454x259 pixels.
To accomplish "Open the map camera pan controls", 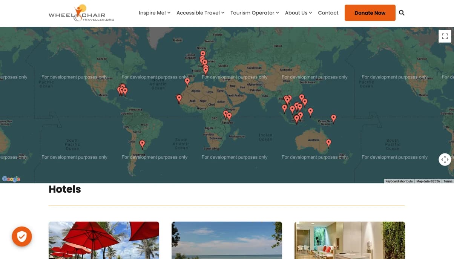I will coord(445,159).
